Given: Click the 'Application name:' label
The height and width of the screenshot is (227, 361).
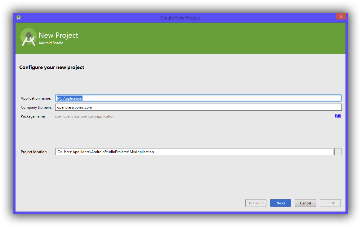Looking at the screenshot, I should [36, 98].
